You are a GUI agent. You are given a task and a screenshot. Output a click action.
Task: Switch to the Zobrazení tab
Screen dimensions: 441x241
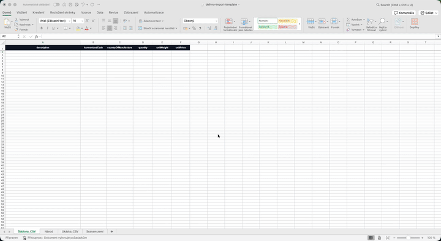[131, 13]
